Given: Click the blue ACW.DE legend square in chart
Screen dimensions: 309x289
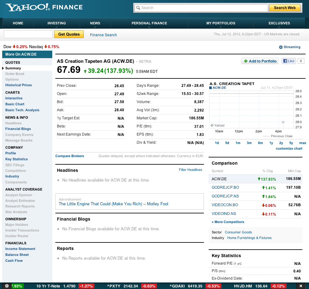Looking at the screenshot, I should 210,88.
